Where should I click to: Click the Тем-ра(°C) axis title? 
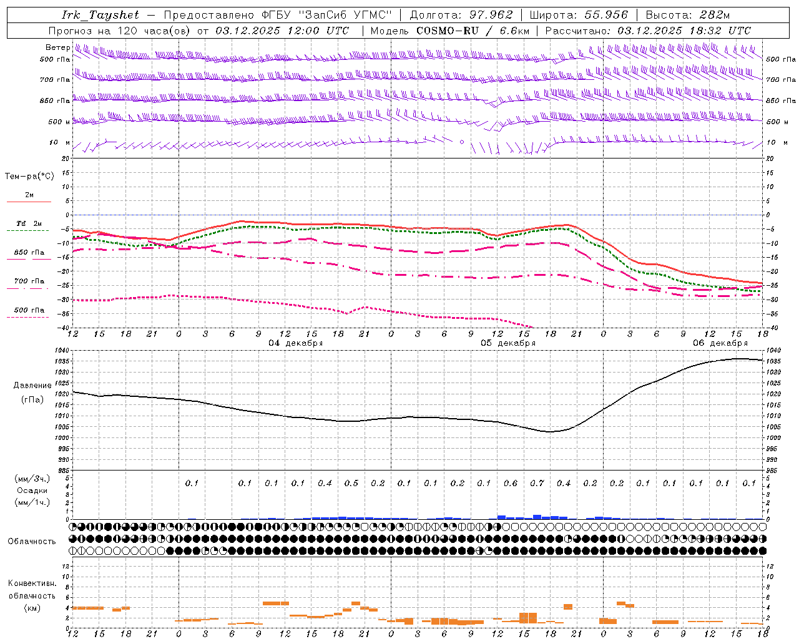coord(29,177)
